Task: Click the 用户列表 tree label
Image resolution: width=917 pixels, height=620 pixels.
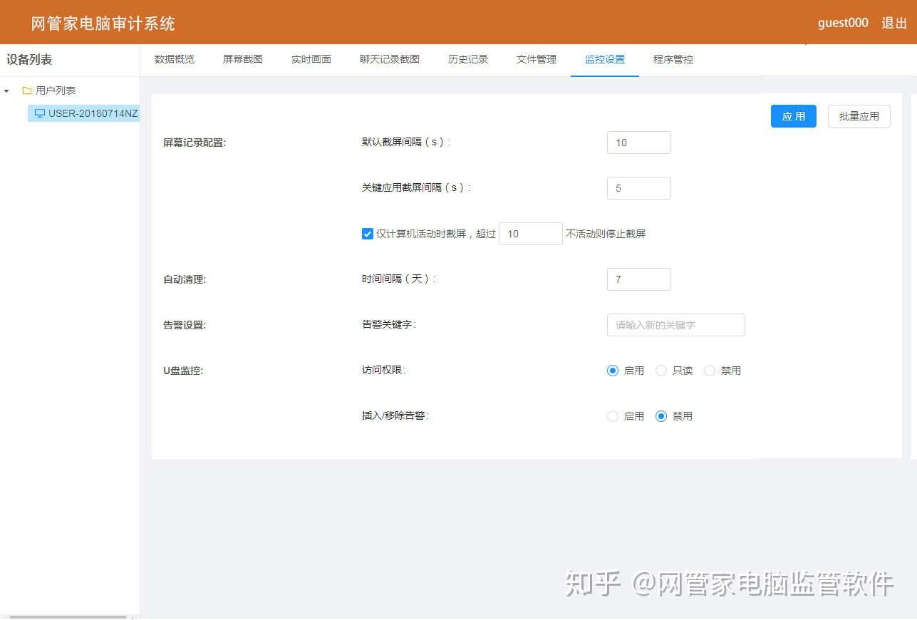Action: [56, 91]
